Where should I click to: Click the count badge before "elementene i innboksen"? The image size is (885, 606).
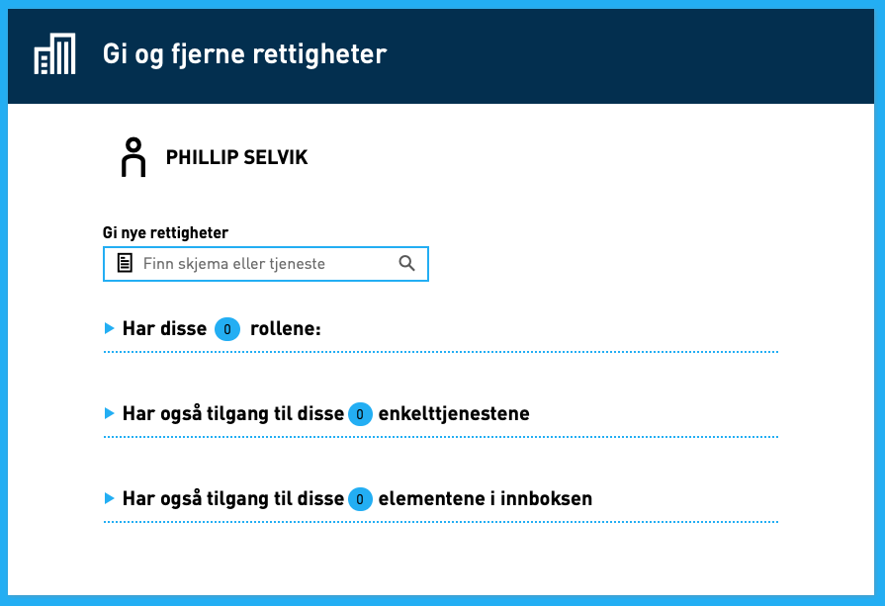click(x=360, y=499)
